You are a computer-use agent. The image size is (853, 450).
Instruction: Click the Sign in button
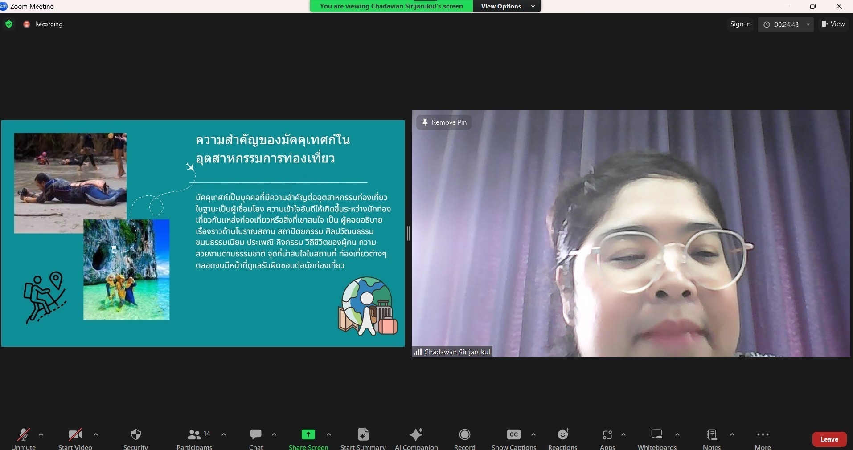click(740, 24)
